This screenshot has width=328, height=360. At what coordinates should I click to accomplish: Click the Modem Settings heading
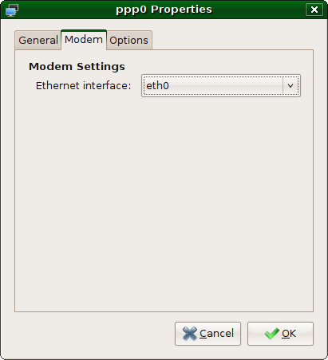coord(77,66)
